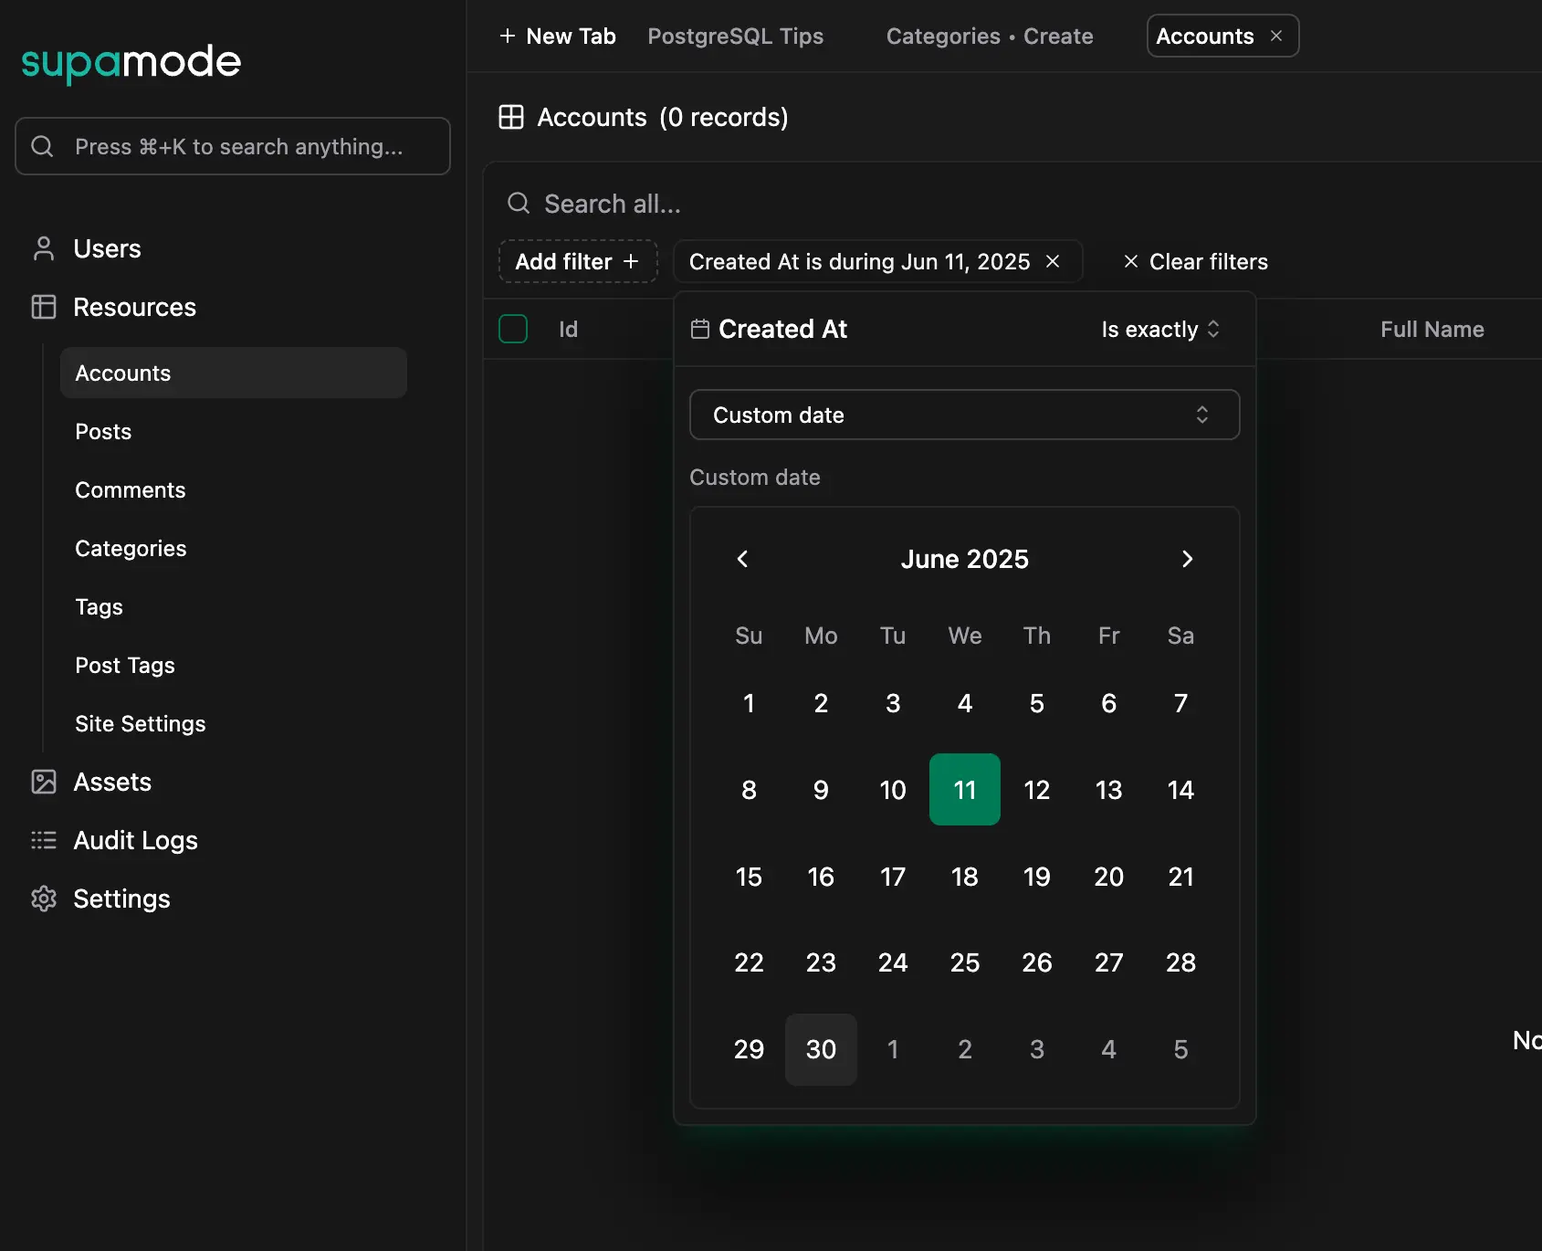Open Posts in the Resources list
This screenshot has width=1542, height=1251.
103,432
